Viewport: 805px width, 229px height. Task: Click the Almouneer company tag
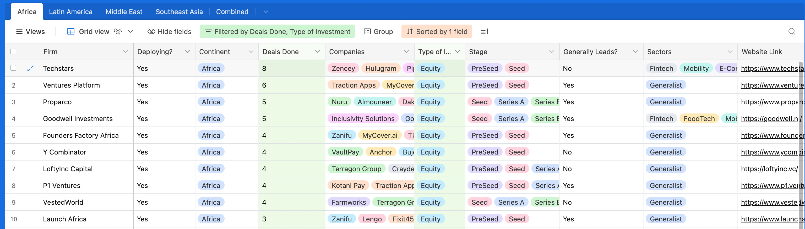click(x=374, y=102)
